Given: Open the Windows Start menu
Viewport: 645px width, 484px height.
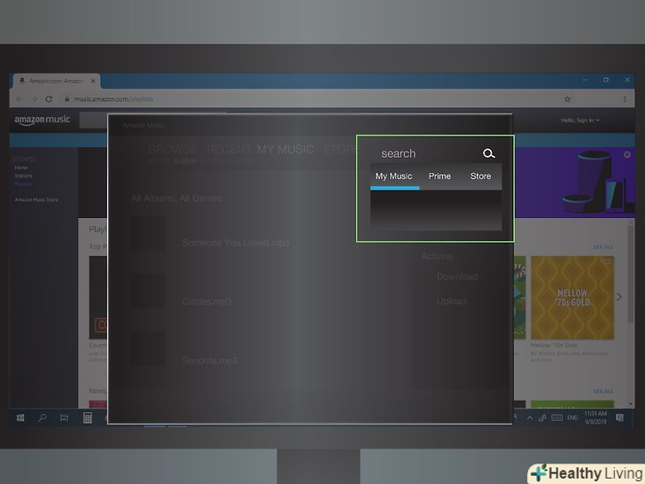Looking at the screenshot, I should click(20, 418).
